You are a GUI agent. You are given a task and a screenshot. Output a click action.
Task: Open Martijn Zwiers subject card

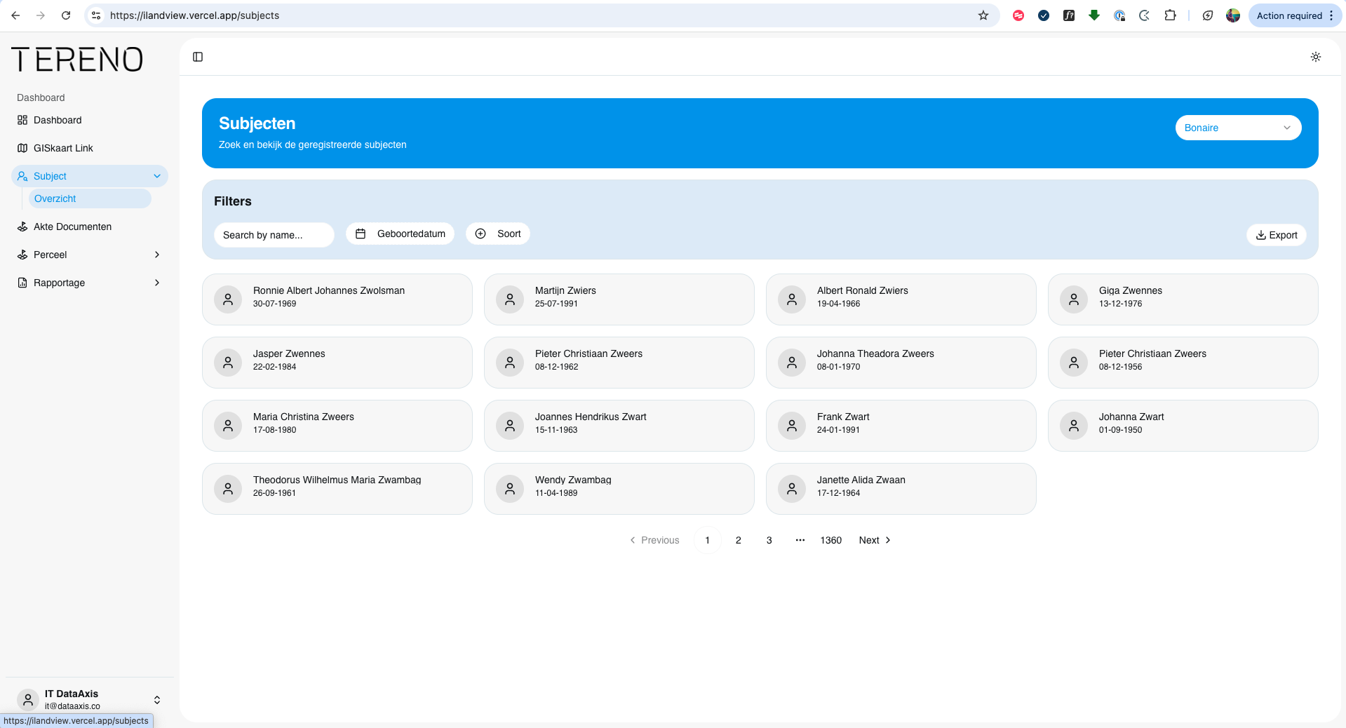coord(619,299)
